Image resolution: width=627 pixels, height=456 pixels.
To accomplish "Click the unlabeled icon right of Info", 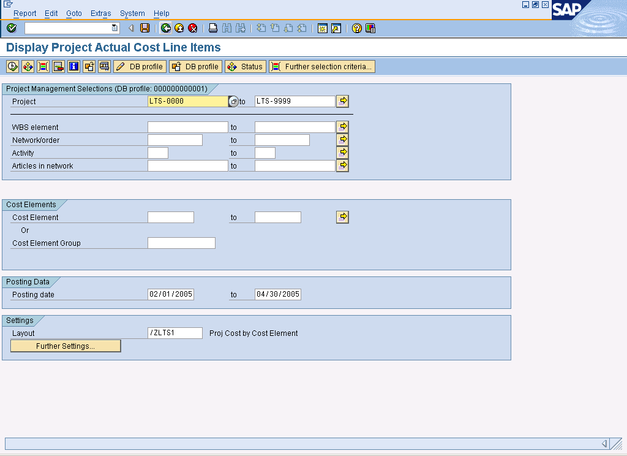I will (89, 66).
